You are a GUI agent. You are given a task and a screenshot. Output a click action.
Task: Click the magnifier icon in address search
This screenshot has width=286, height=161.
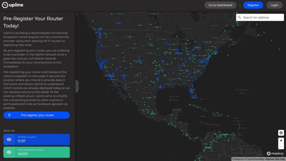[x=239, y=17]
